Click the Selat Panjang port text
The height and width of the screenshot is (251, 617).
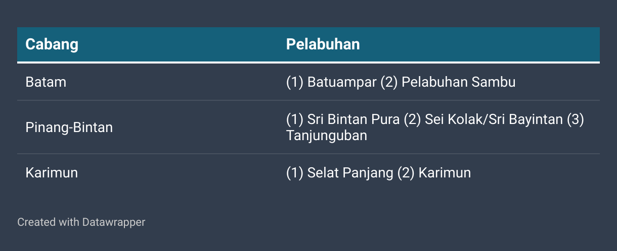[x=350, y=173]
